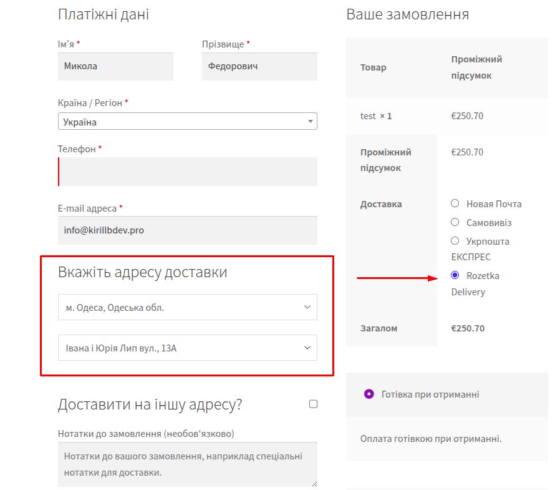Click the Доставити на іншу адресу heading
This screenshot has height=490, width=560.
(150, 404)
